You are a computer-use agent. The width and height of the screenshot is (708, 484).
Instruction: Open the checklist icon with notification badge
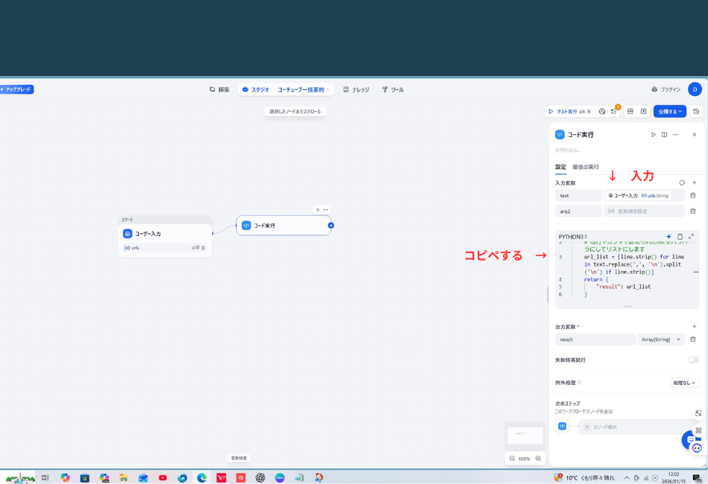click(615, 112)
